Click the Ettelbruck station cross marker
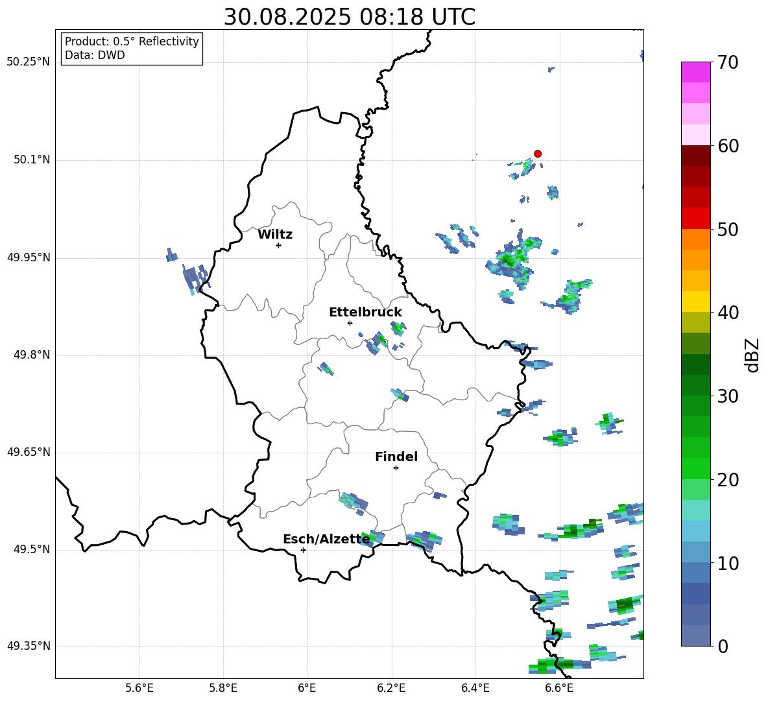 (350, 323)
